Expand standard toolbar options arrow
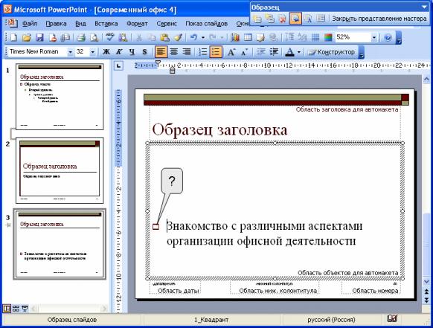This screenshot has height=328, width=433. click(399, 38)
